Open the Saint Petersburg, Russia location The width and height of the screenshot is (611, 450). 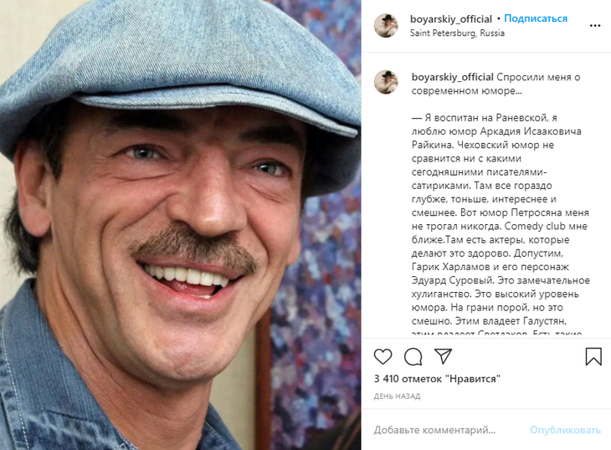pyautogui.click(x=457, y=33)
